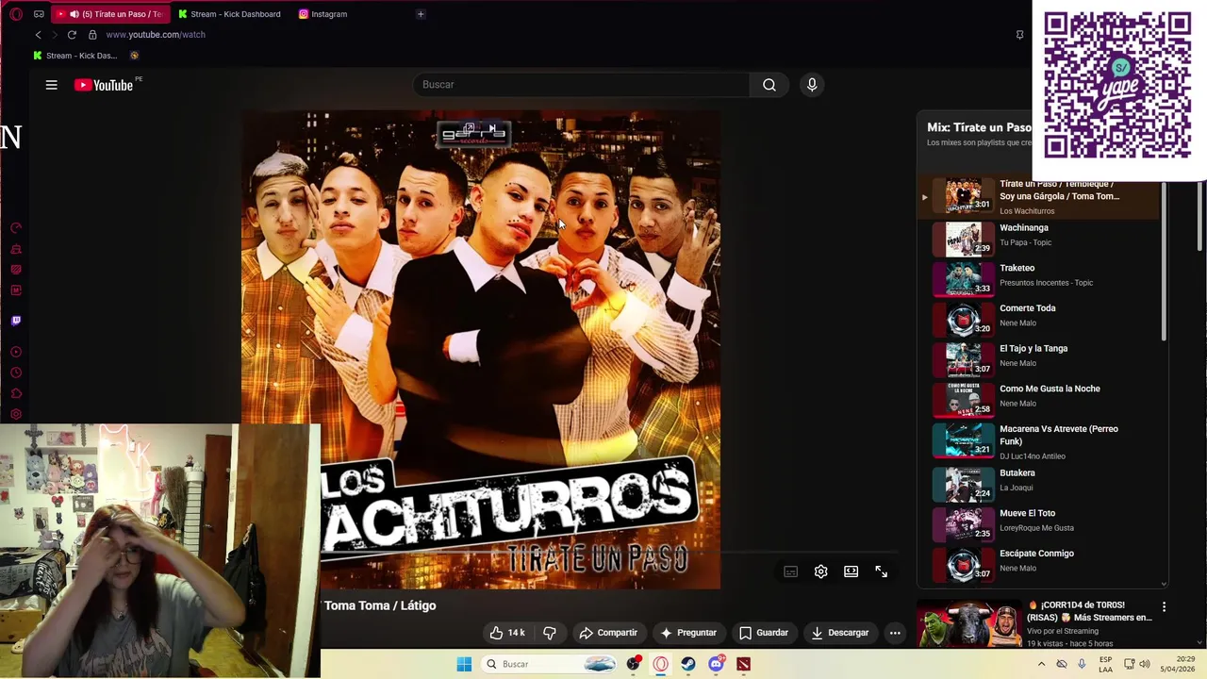Like the video showing 14 k
Screen dimensions: 1207x679
[x=507, y=633]
